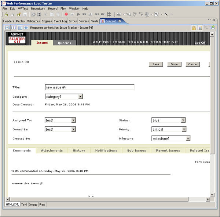Screen dimensions: 220x217
Task: Switch to the Raw view tab at bottom
Action: coord(42,205)
